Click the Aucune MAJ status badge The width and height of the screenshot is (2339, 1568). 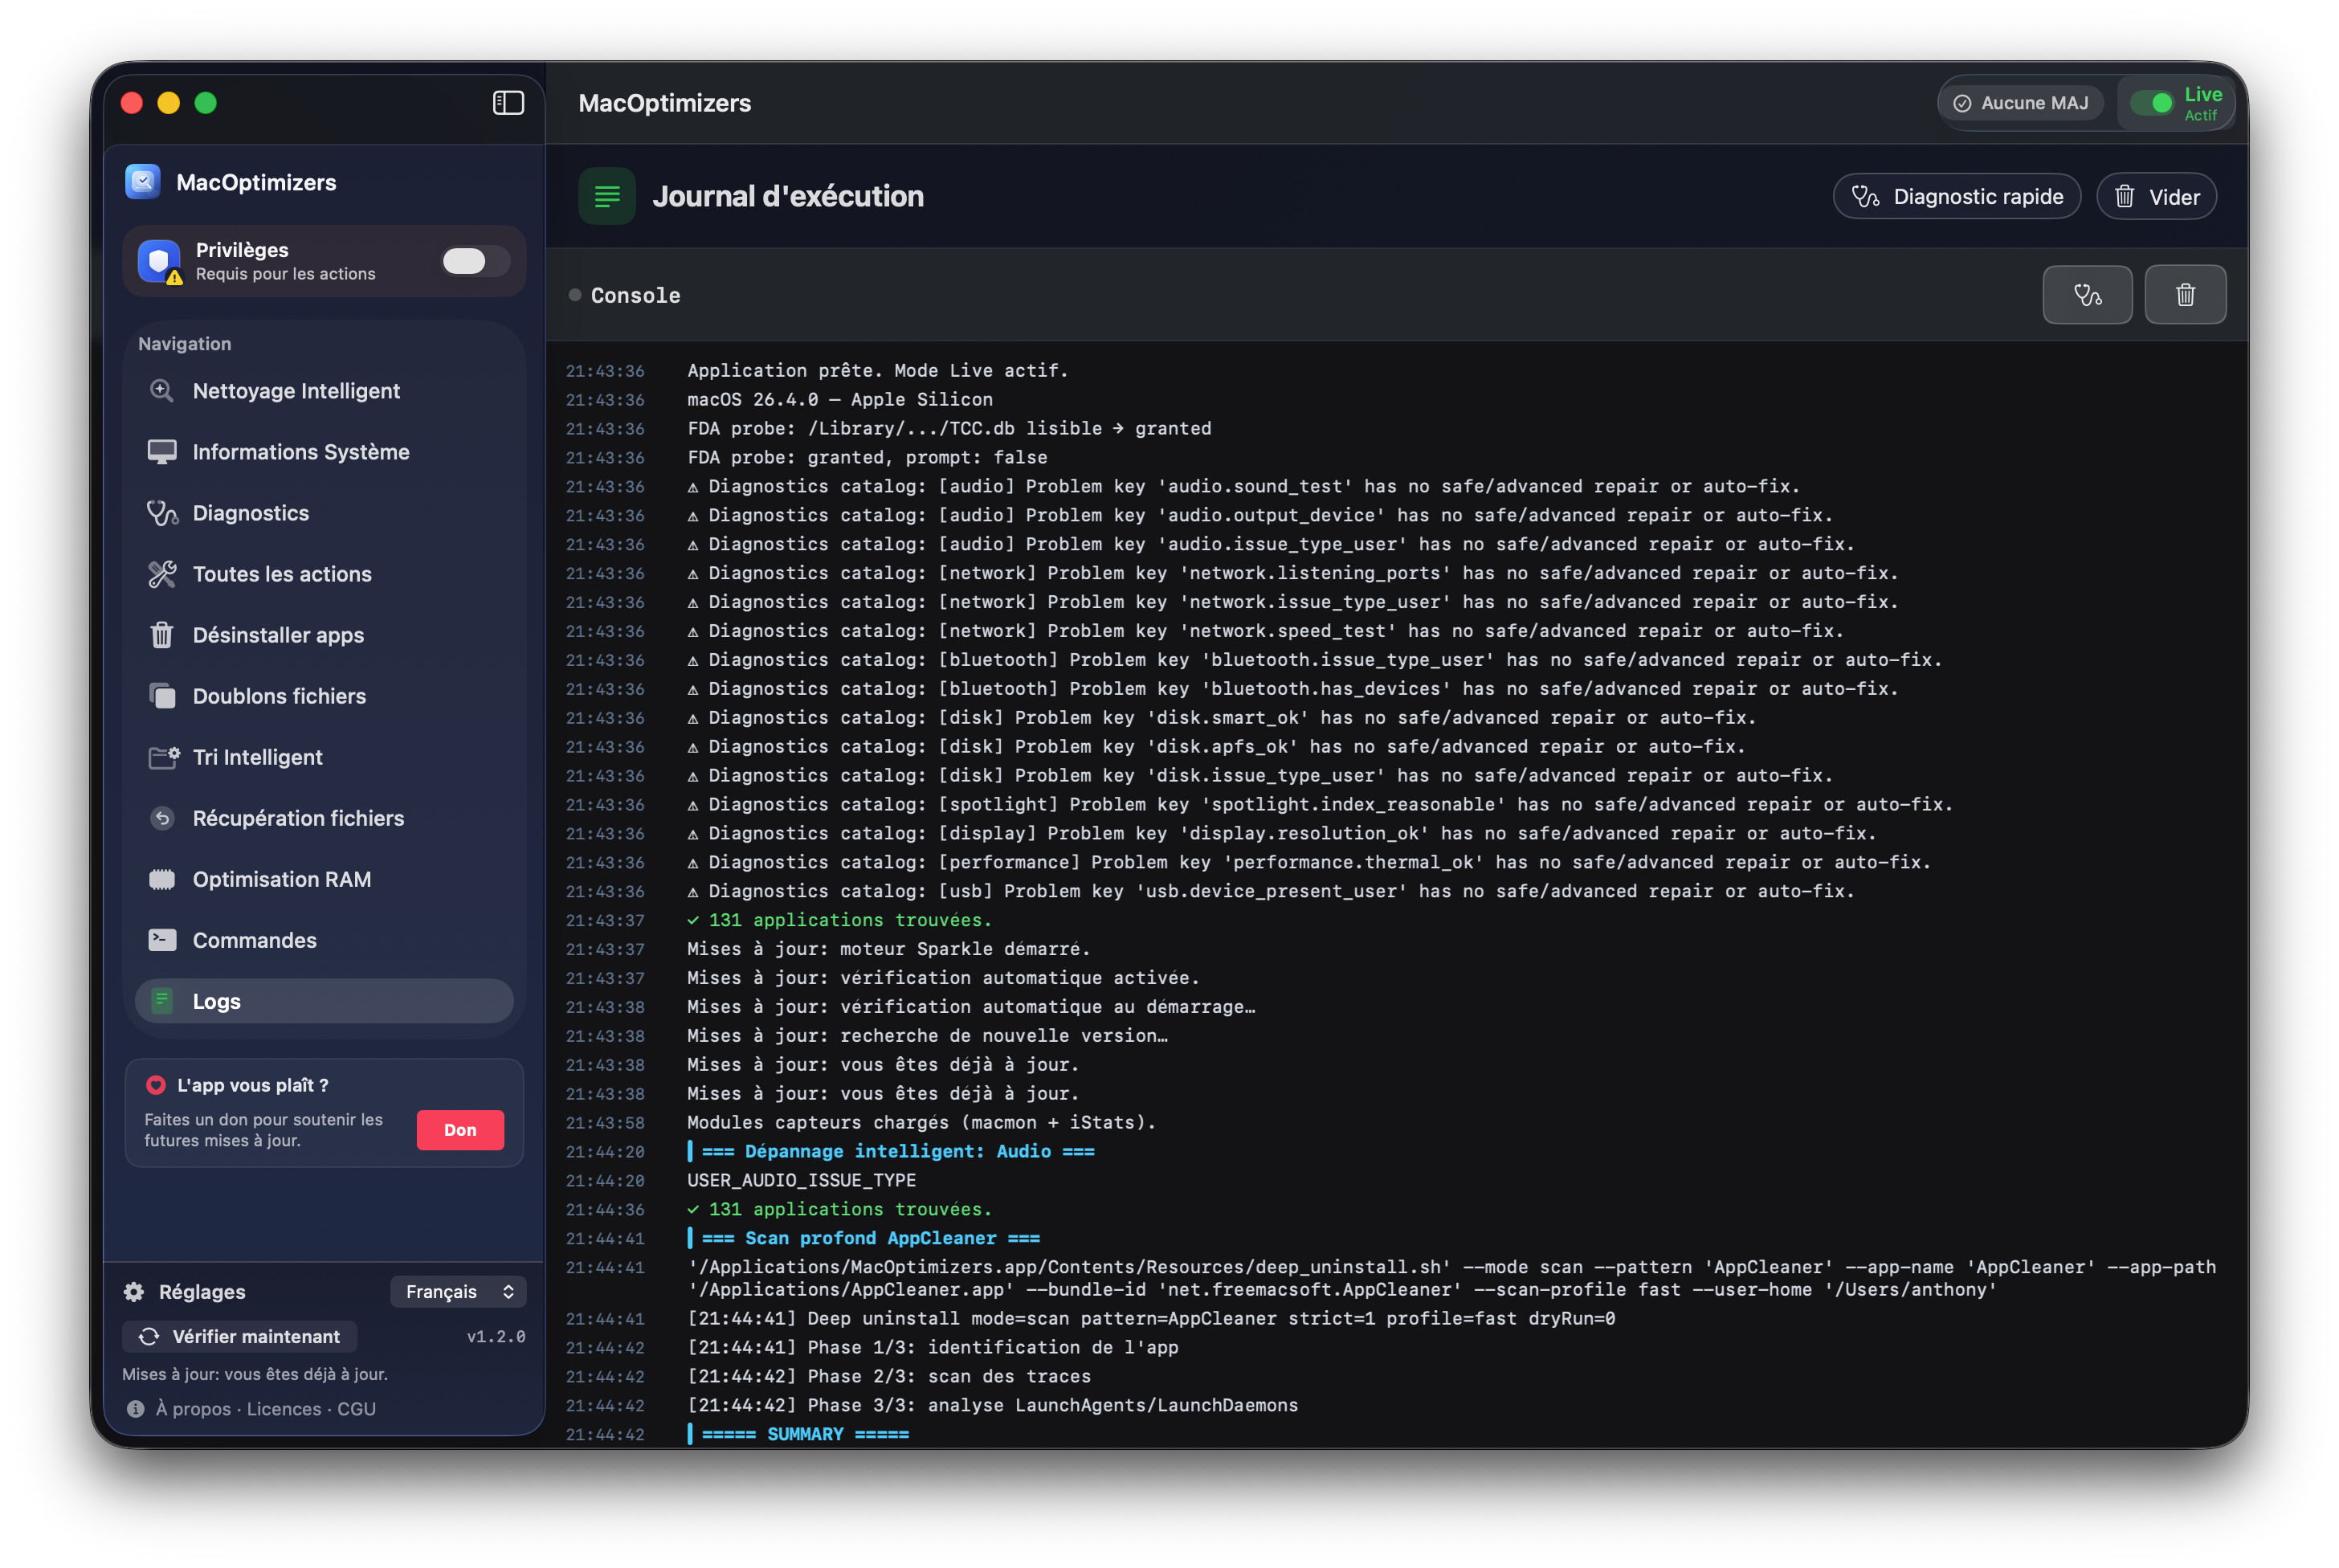coord(2020,103)
